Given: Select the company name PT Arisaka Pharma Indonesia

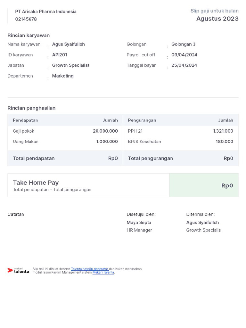Looking at the screenshot, I should pyautogui.click(x=46, y=12).
